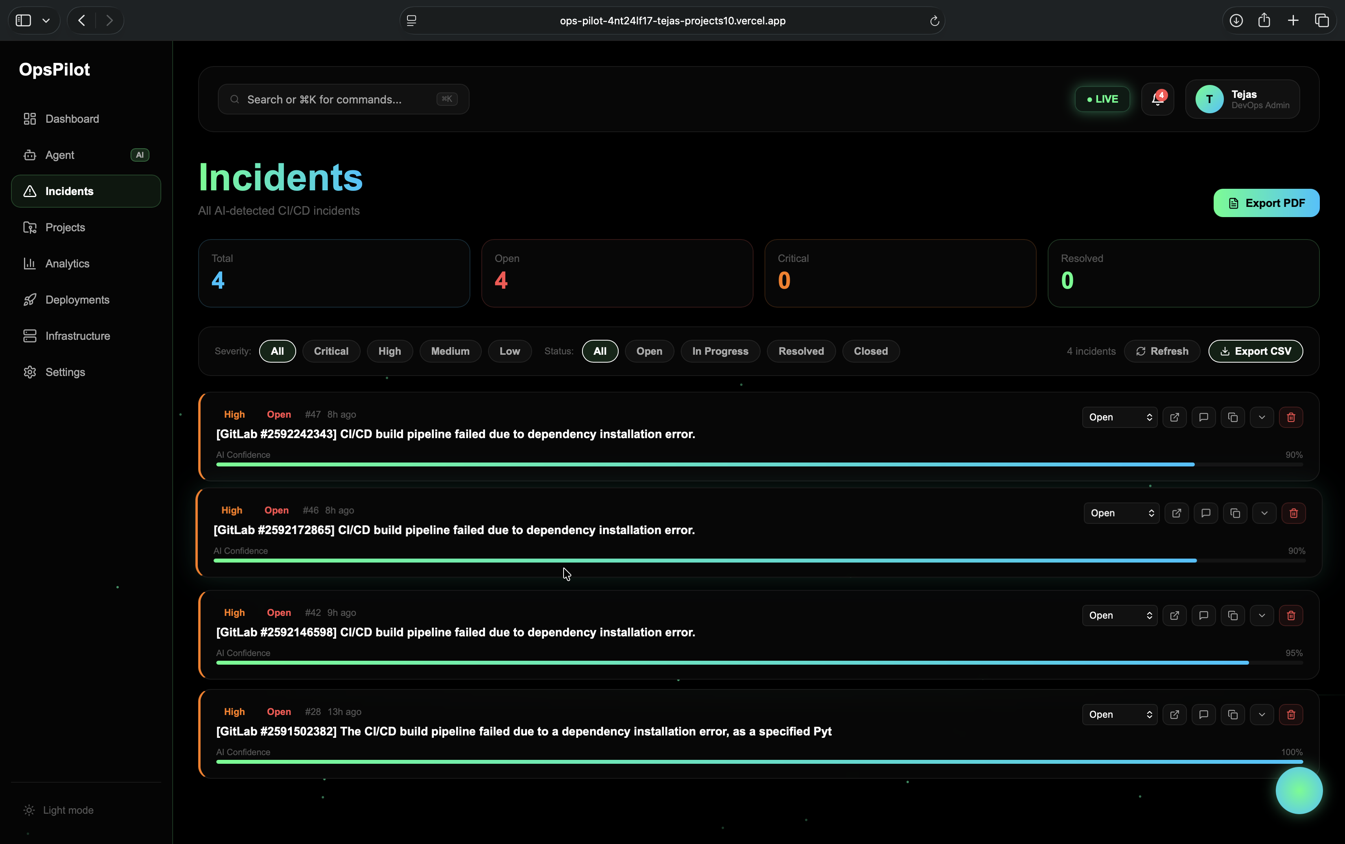The height and width of the screenshot is (844, 1345).
Task: Filter severity by All
Action: pyautogui.click(x=277, y=351)
